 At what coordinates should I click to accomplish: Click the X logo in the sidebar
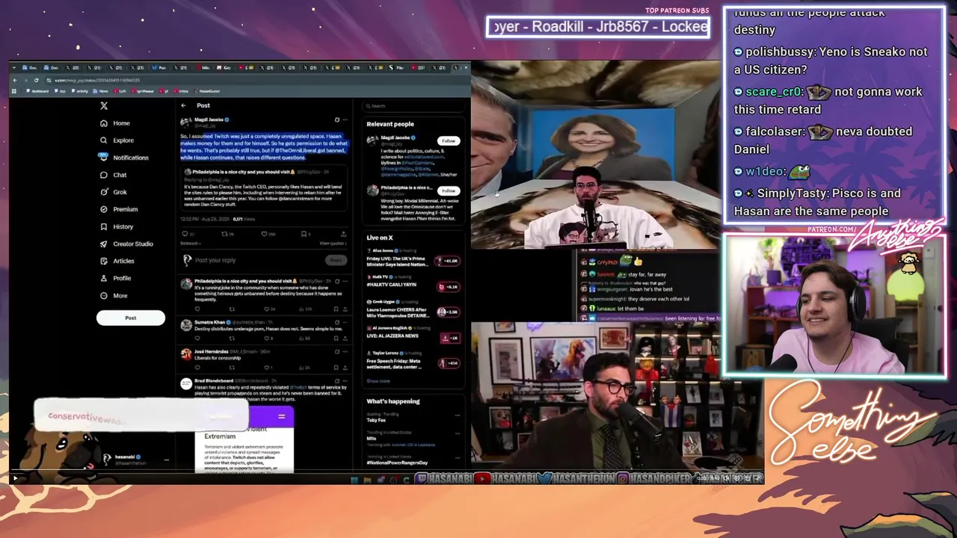(104, 106)
